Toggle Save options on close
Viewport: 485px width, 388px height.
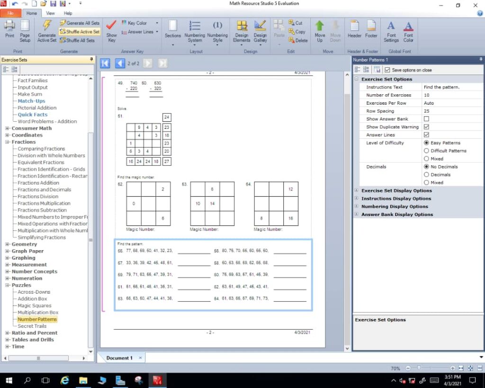(387, 70)
